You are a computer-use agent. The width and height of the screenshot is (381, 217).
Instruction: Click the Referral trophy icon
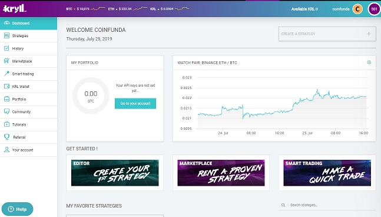click(x=7, y=137)
